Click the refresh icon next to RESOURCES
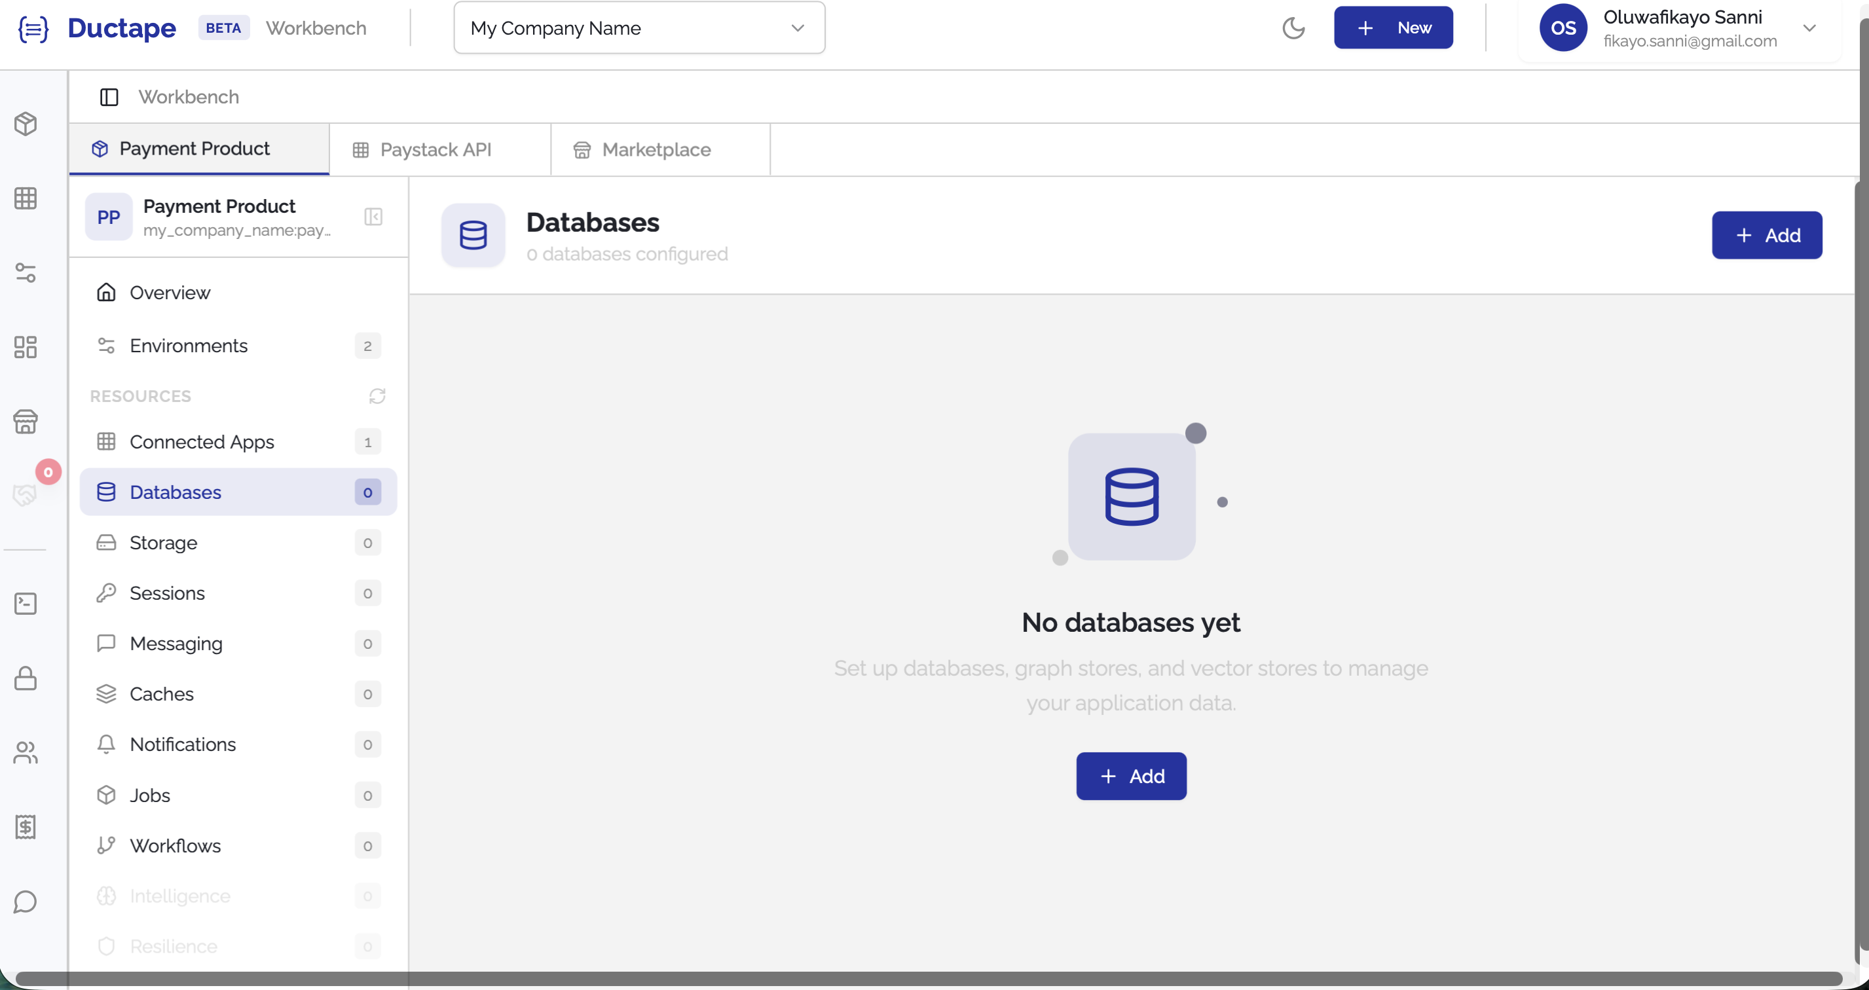 [376, 396]
